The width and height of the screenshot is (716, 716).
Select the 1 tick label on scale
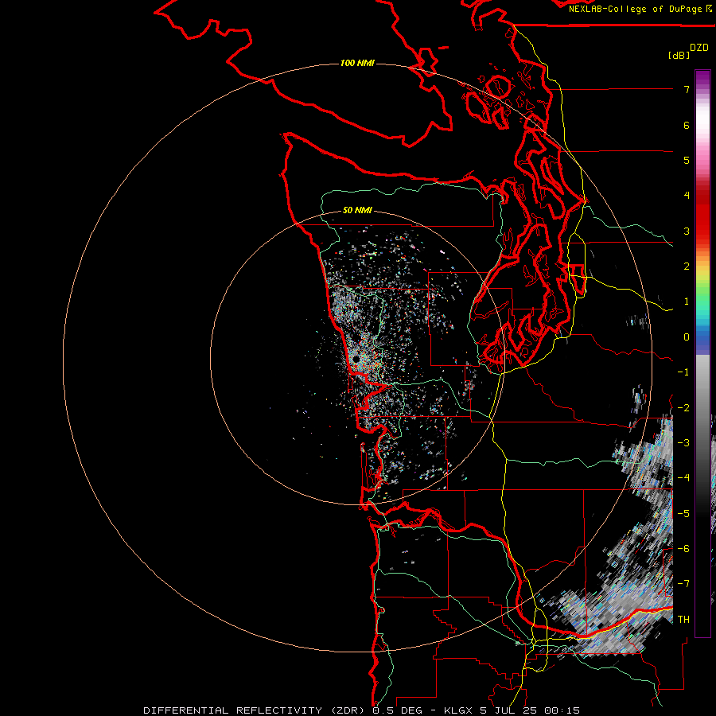click(687, 302)
